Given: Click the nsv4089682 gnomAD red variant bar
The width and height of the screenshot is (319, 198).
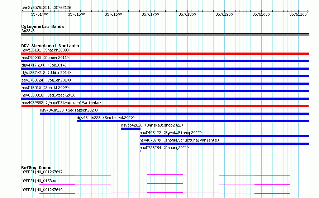Looking at the screenshot, I should (165, 106).
